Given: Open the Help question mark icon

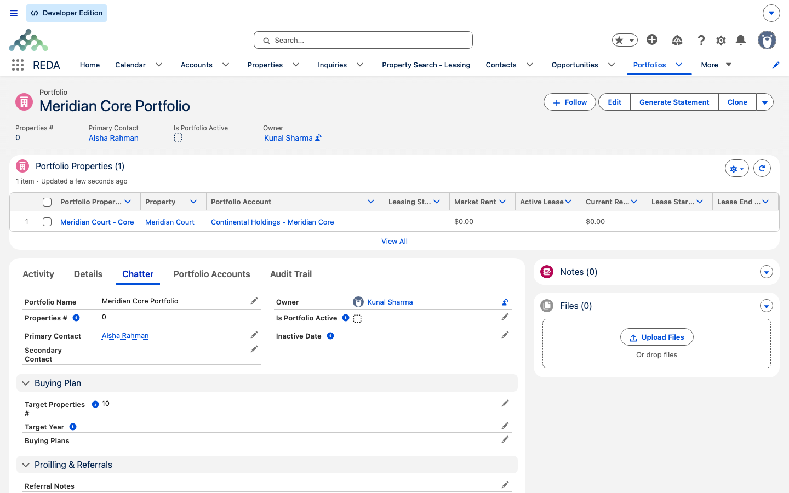Looking at the screenshot, I should tap(701, 40).
